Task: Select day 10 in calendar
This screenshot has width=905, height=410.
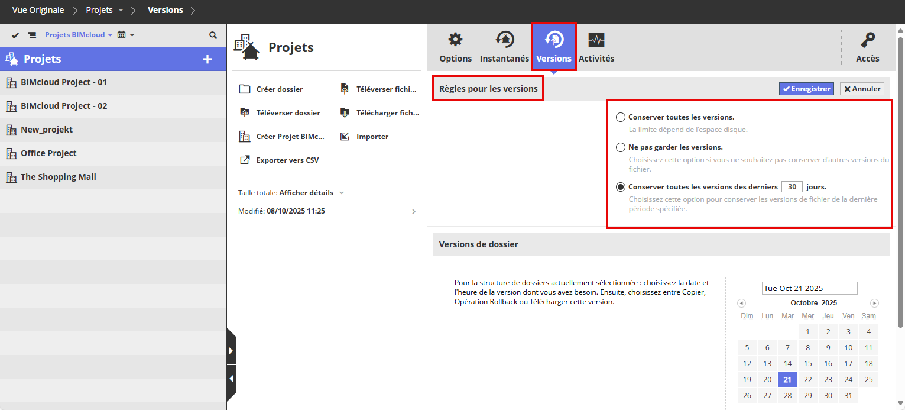Action: [x=848, y=348]
